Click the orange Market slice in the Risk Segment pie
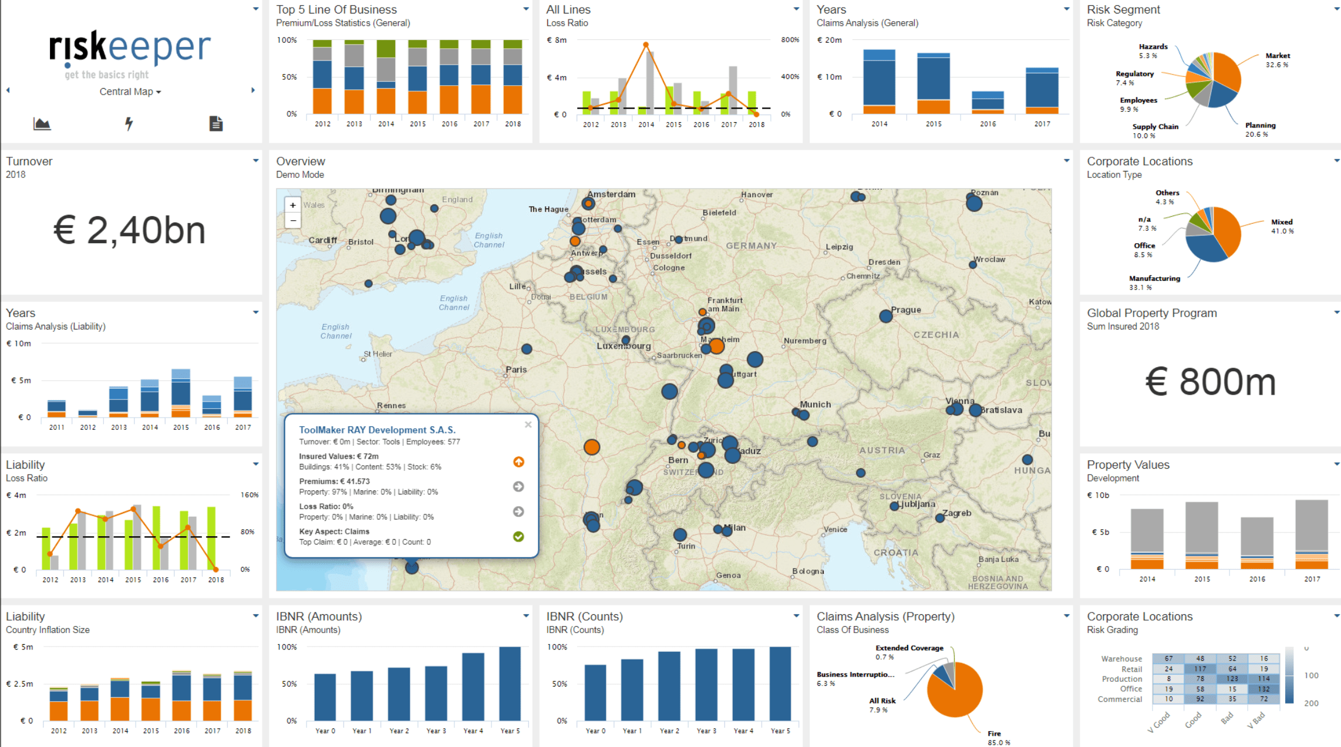 [x=1228, y=72]
